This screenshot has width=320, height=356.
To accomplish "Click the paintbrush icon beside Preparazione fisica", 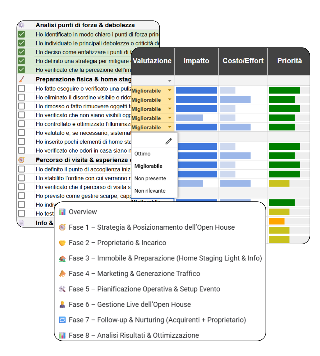I will 21,79.
